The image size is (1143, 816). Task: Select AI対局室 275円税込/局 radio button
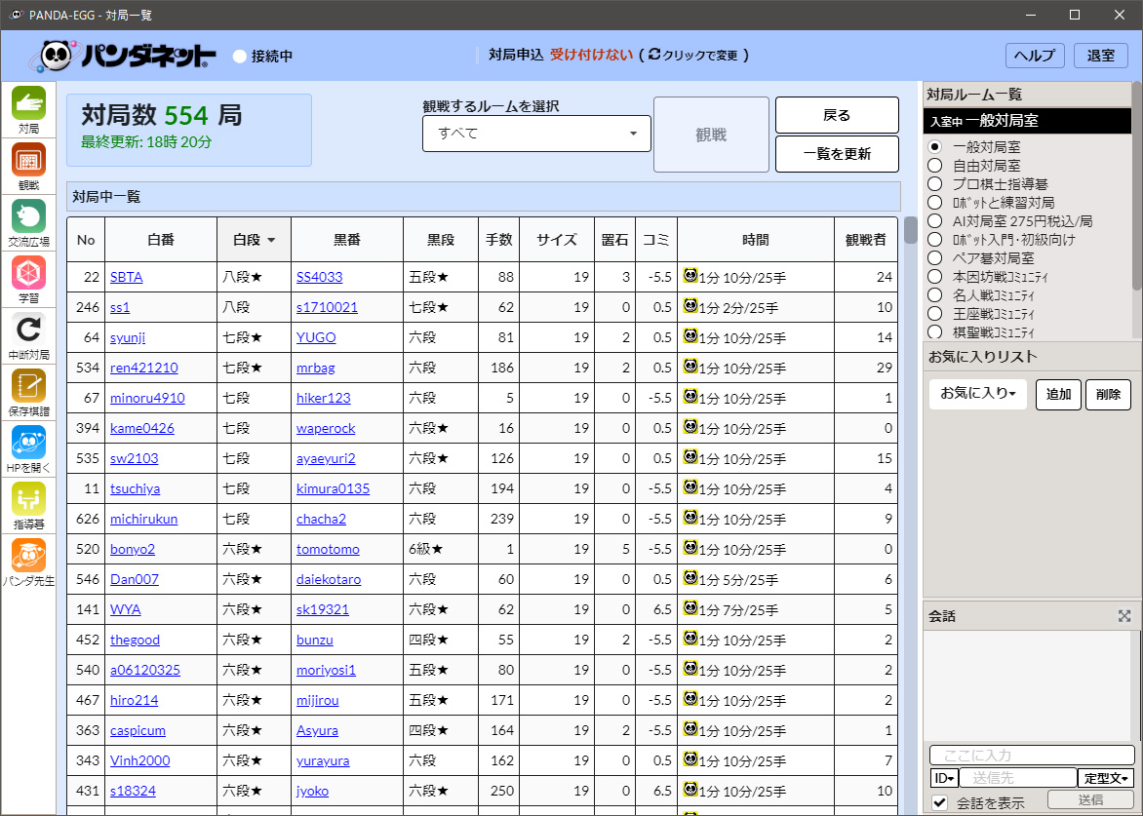[935, 220]
